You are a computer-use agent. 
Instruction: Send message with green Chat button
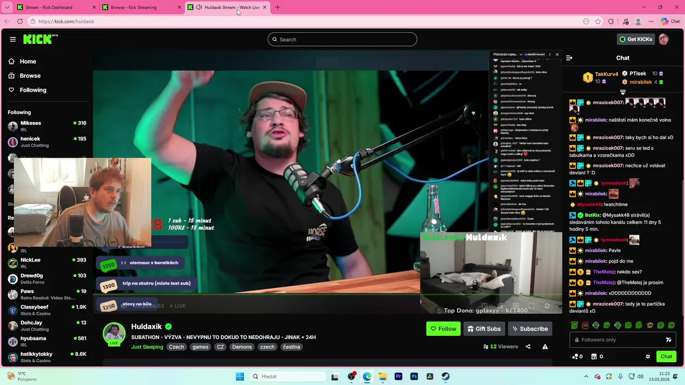[666, 357]
